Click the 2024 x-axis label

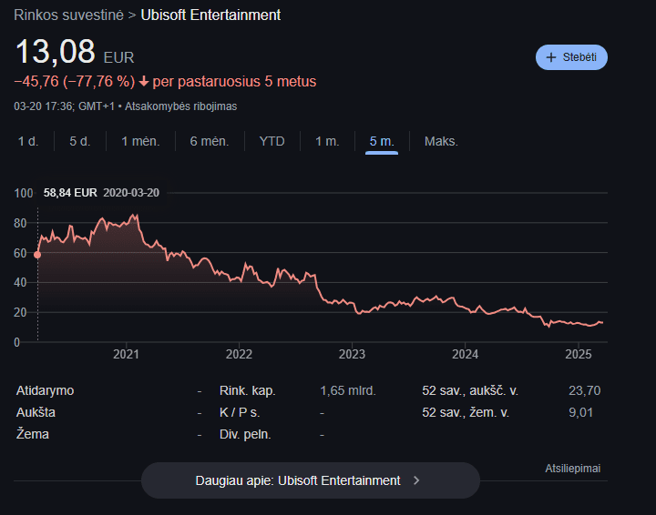click(x=465, y=354)
